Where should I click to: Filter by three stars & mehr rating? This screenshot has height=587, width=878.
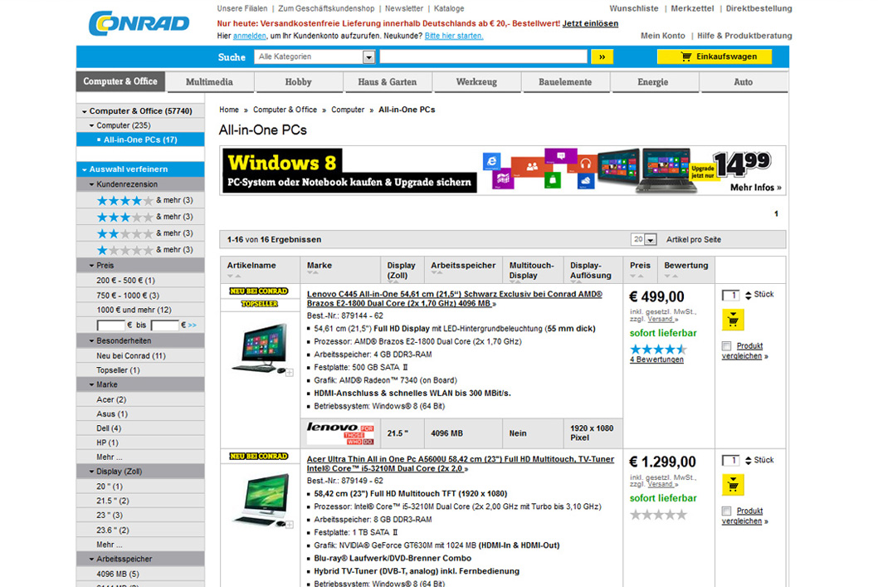(144, 217)
